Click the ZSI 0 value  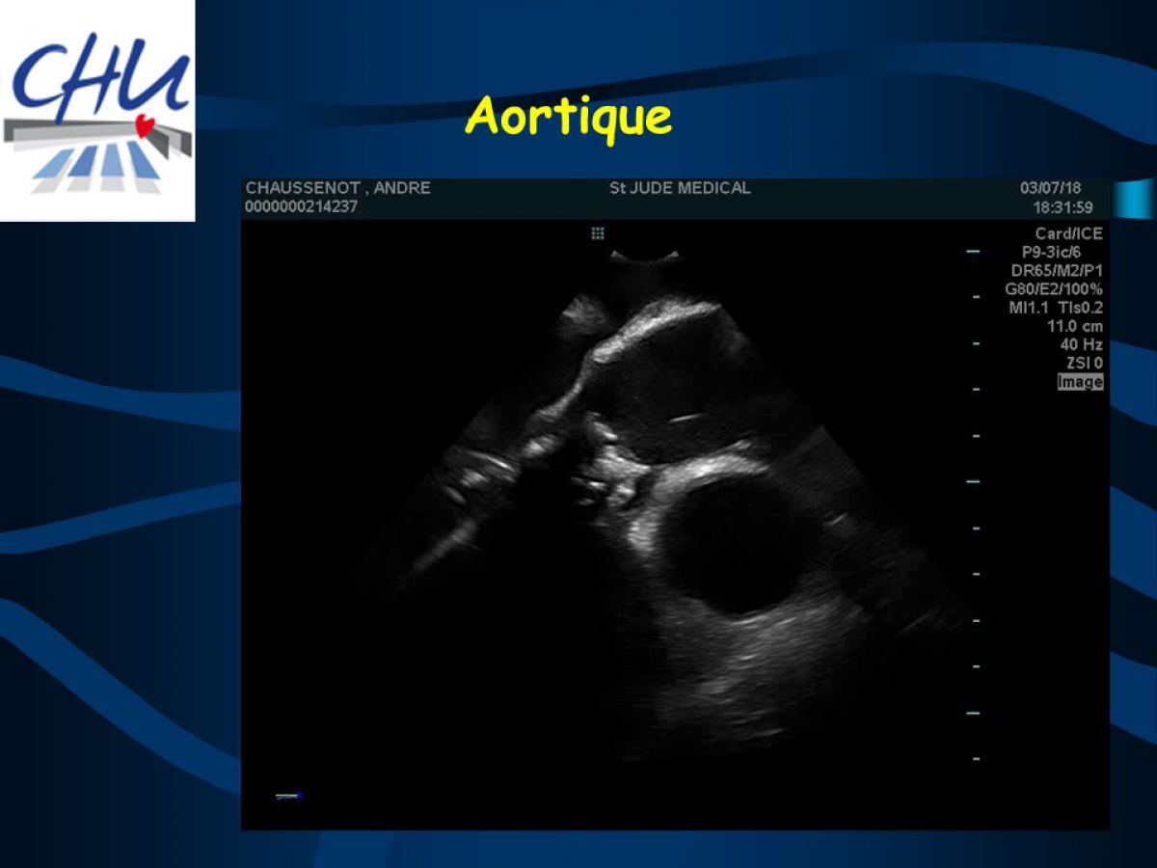1084,363
